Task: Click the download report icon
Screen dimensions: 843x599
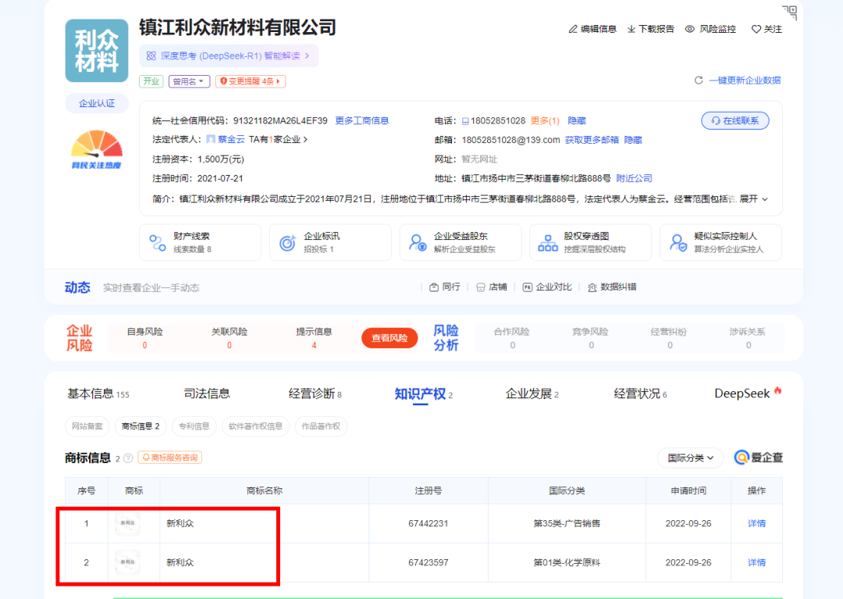Action: tap(631, 29)
